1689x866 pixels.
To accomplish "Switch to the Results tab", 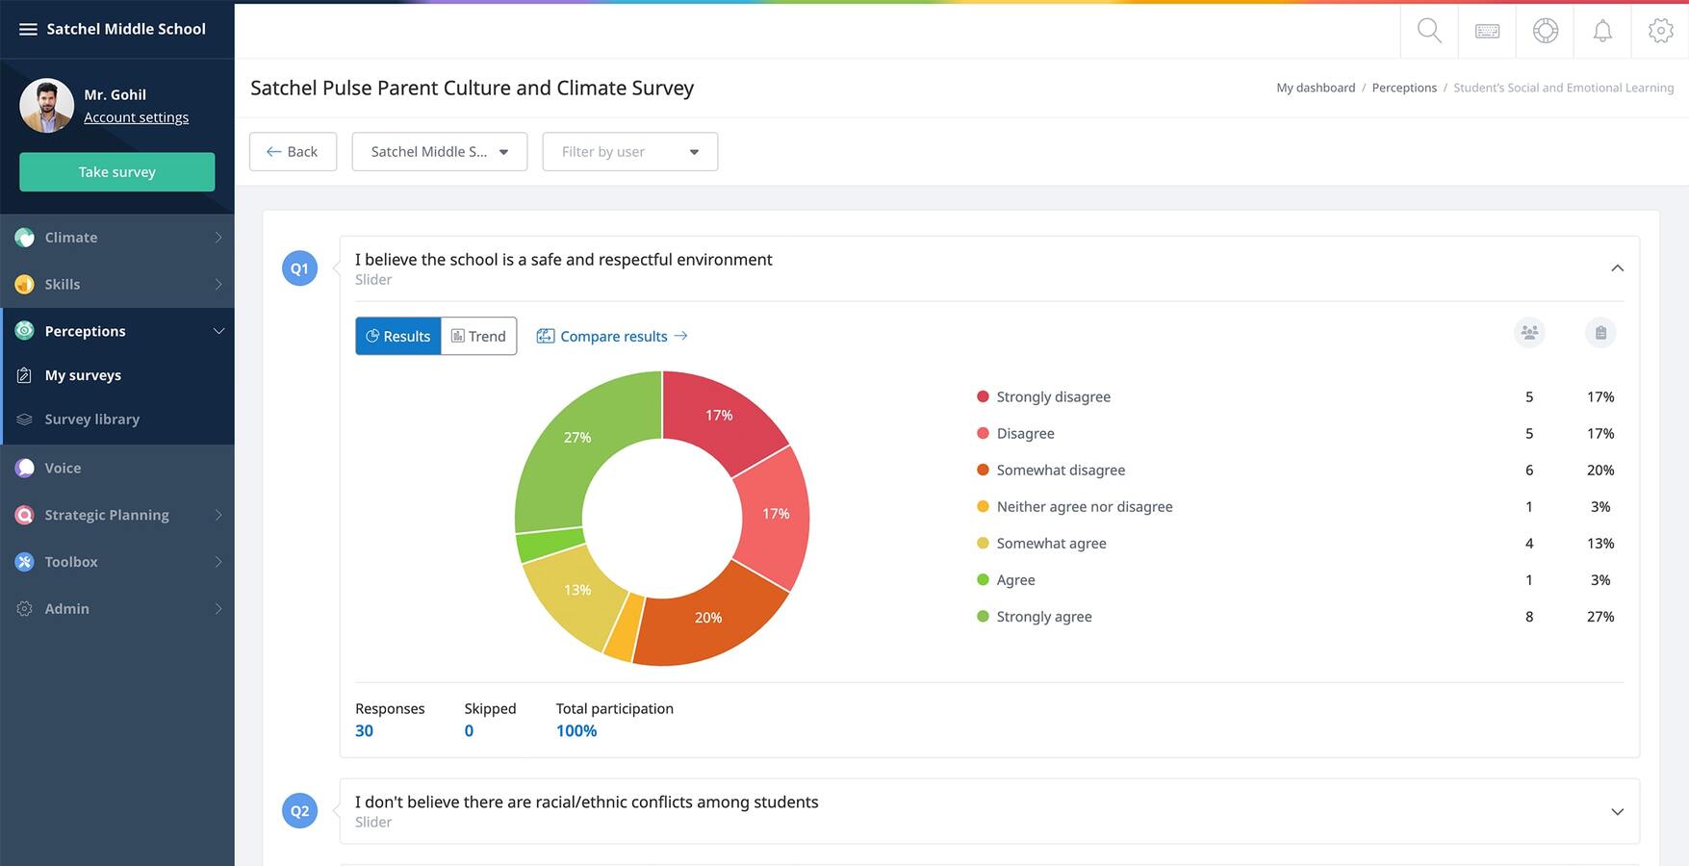I will pos(398,336).
